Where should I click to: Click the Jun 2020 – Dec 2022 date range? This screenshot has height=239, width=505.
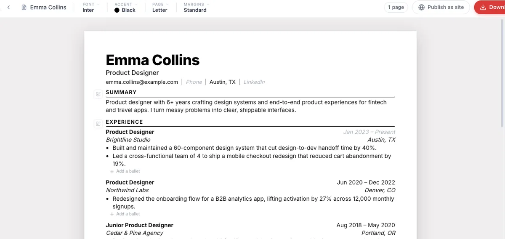coord(366,183)
